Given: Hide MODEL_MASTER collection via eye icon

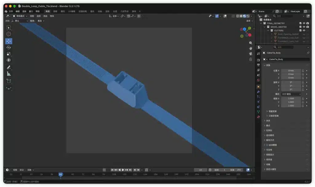Looking at the screenshot, I should pyautogui.click(x=304, y=27).
